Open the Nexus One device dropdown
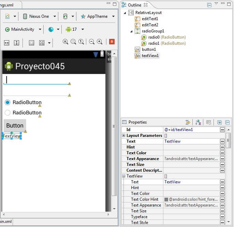The width and height of the screenshot is (234, 227). point(55,16)
